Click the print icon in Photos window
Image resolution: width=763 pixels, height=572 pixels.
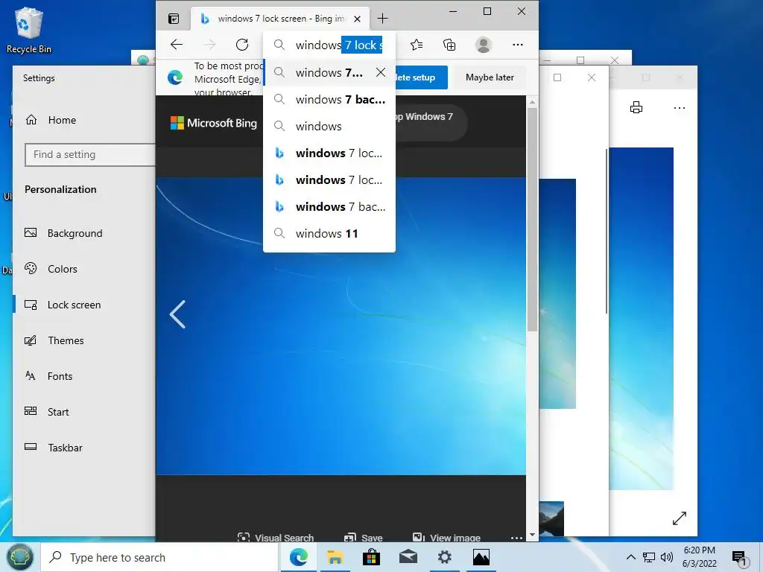636,107
